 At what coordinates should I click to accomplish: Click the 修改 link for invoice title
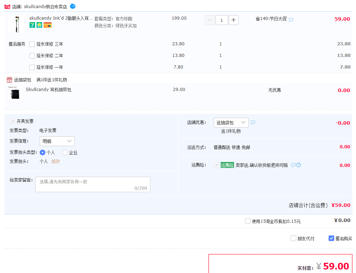point(56,161)
